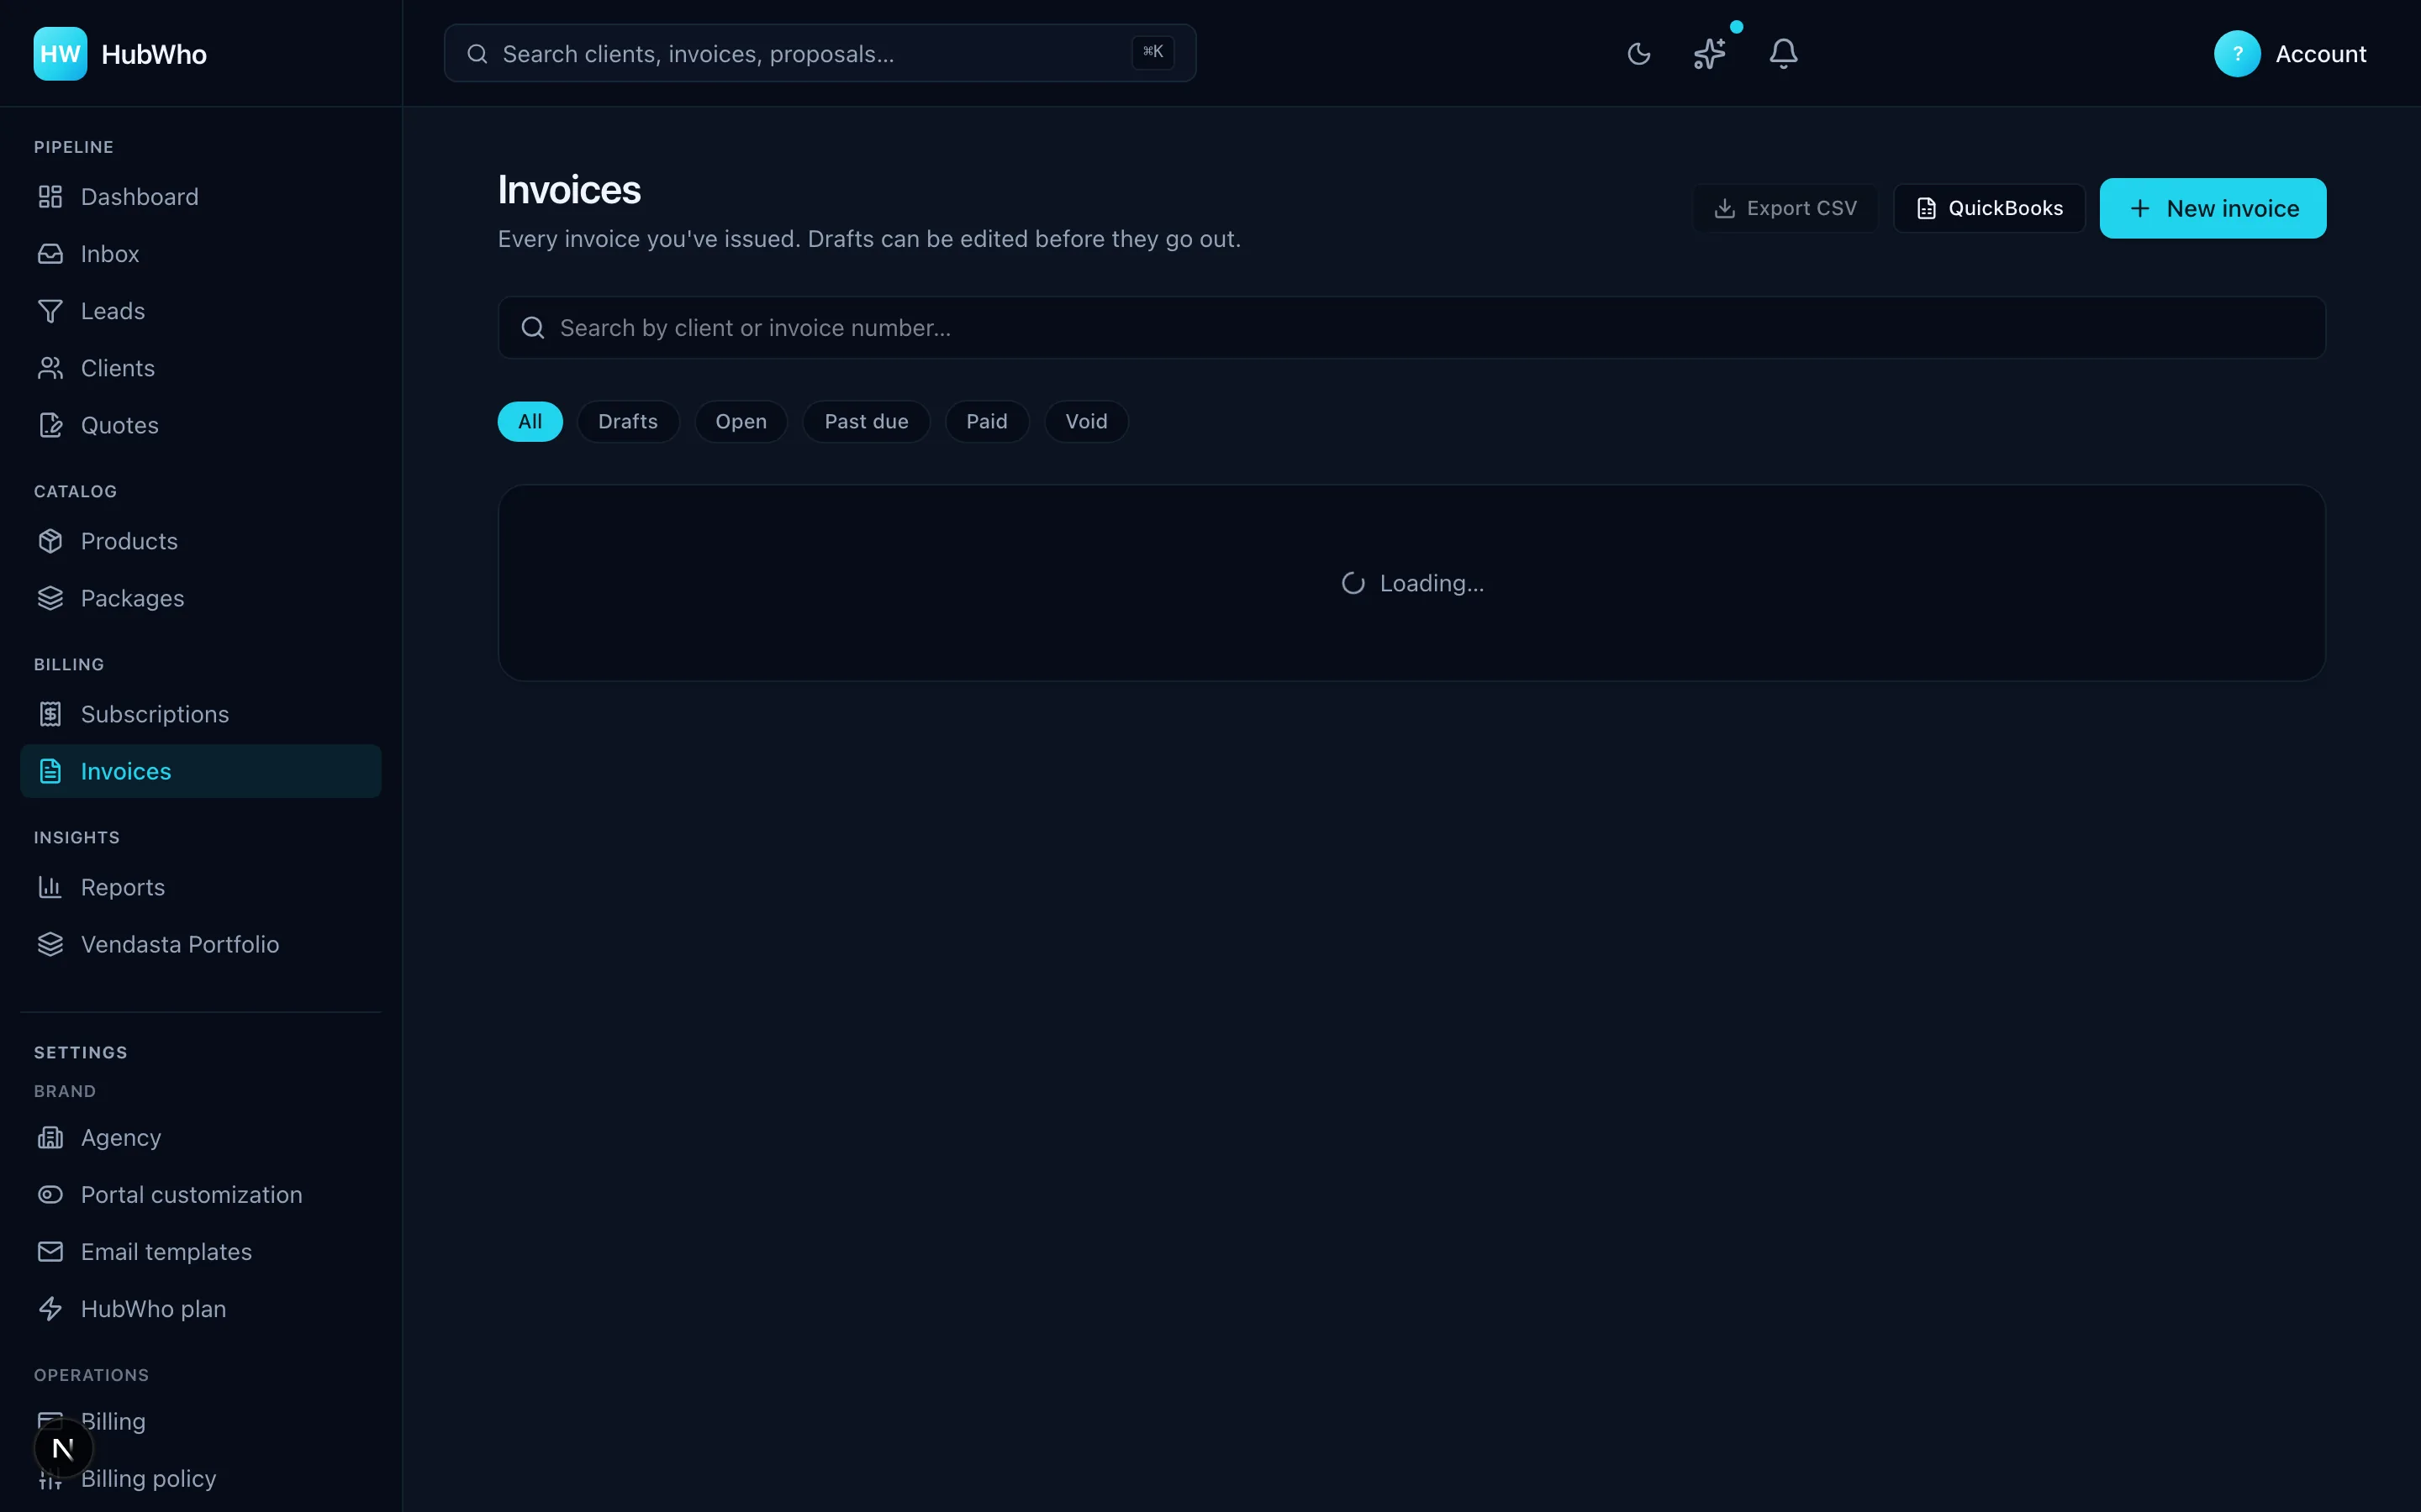Filter invoices by Drafts

click(x=628, y=422)
